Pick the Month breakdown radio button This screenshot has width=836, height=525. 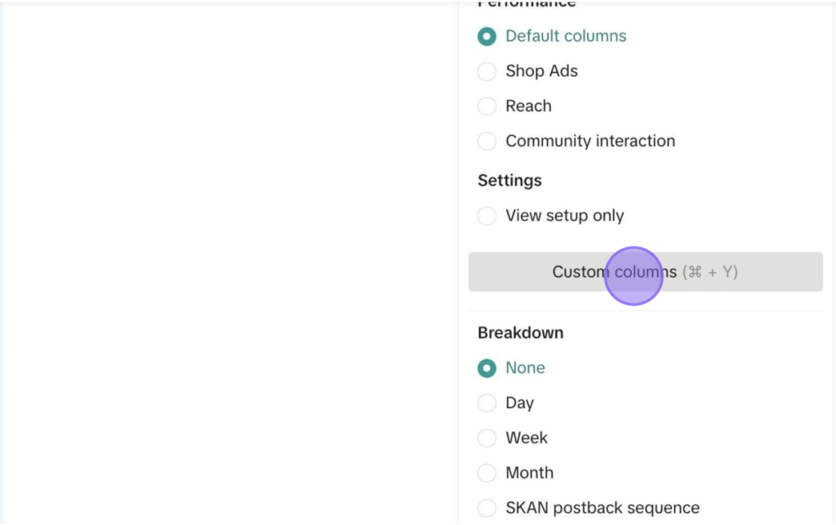(487, 473)
